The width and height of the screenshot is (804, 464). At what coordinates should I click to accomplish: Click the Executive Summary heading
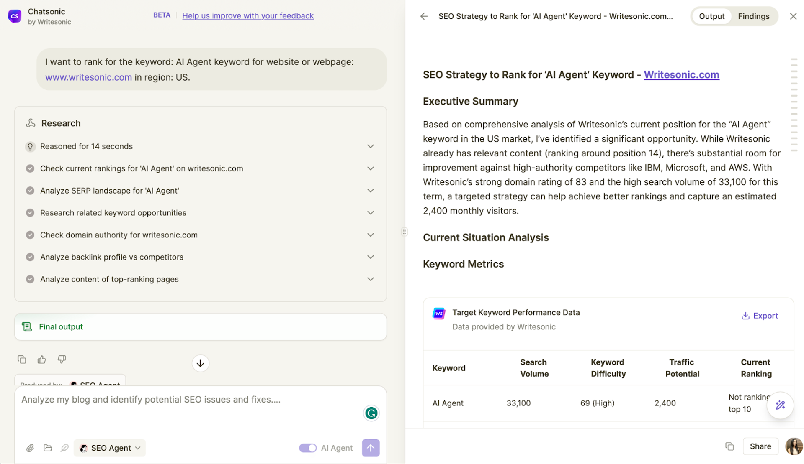click(470, 102)
